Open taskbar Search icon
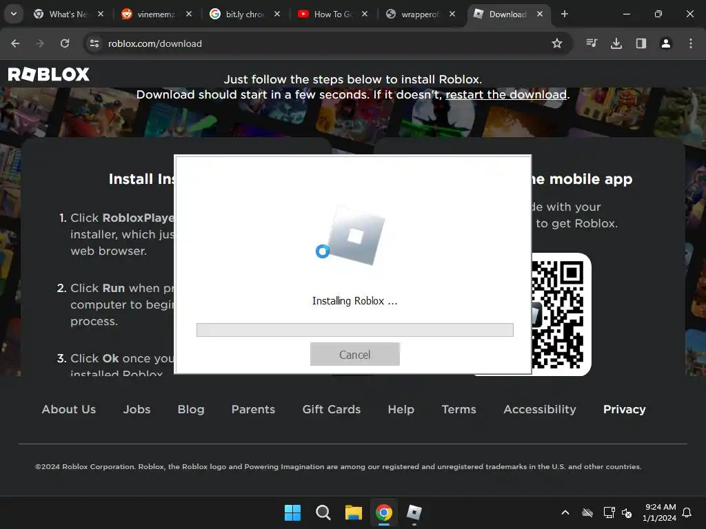Viewport: 706px width, 529px height. (x=323, y=512)
